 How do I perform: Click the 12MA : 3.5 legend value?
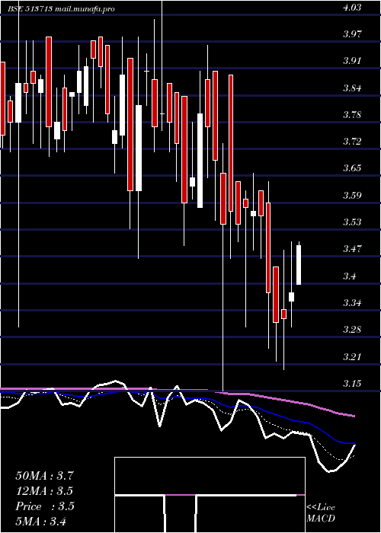(x=44, y=491)
